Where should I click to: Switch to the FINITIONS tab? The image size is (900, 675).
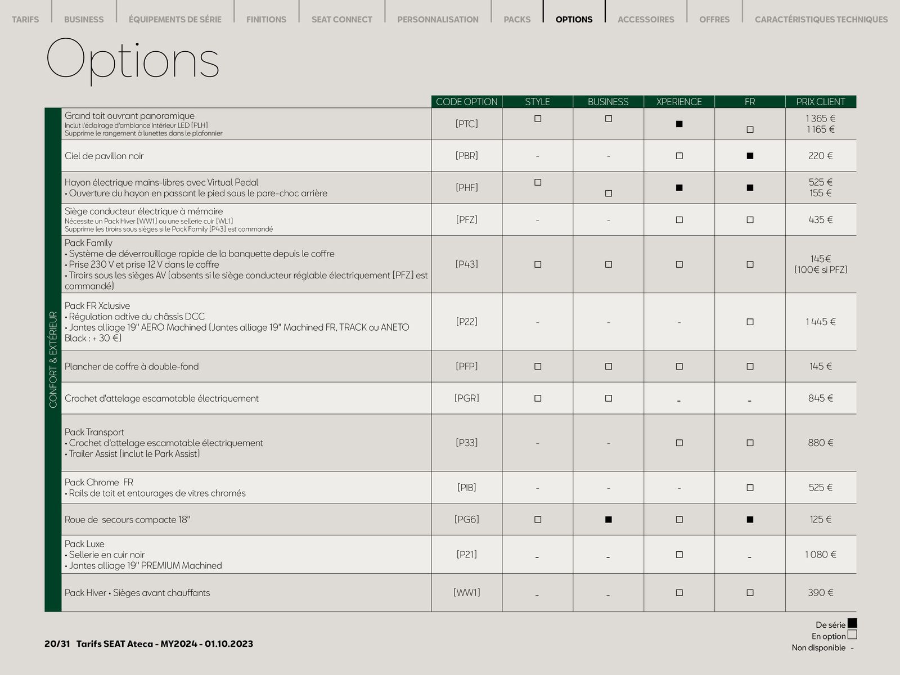(x=266, y=19)
